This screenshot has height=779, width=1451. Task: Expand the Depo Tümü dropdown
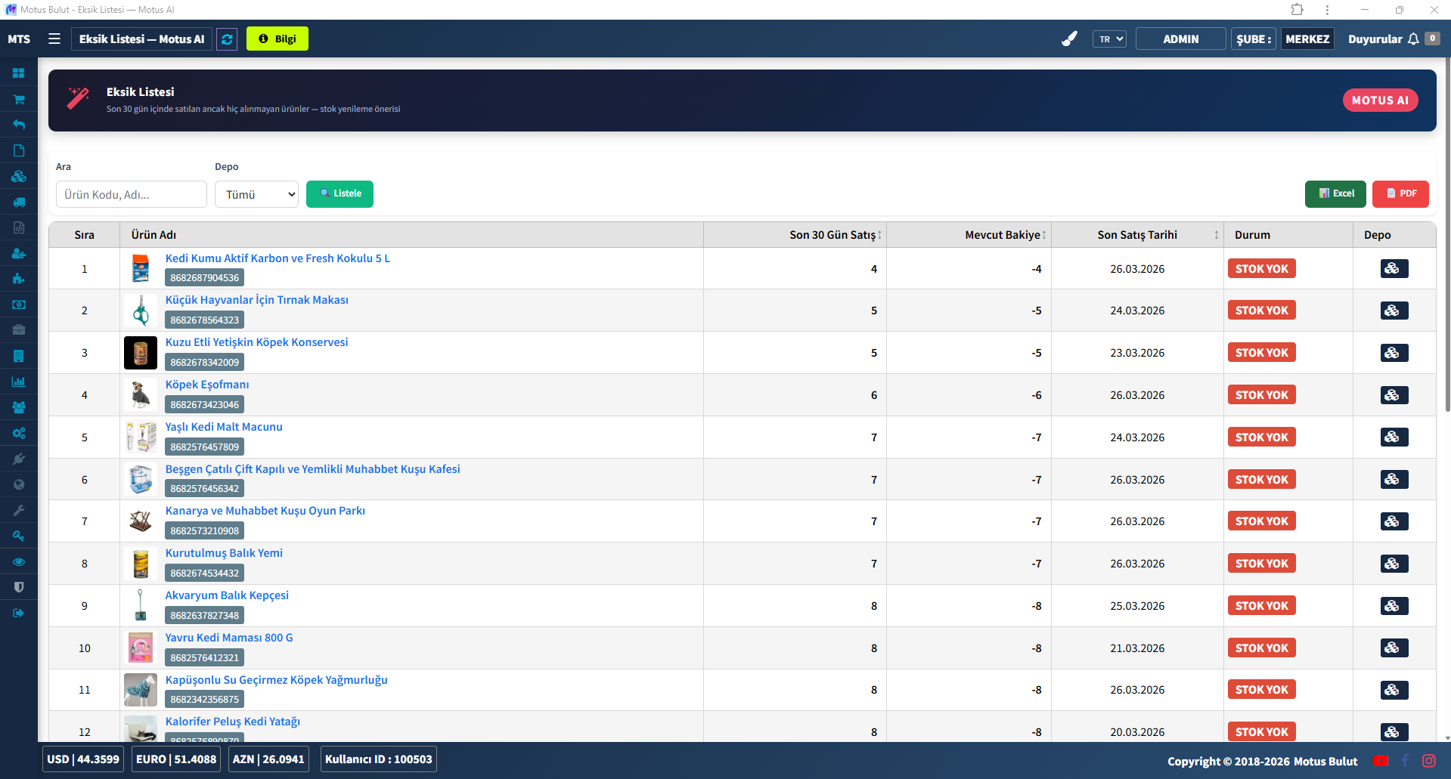tap(256, 194)
